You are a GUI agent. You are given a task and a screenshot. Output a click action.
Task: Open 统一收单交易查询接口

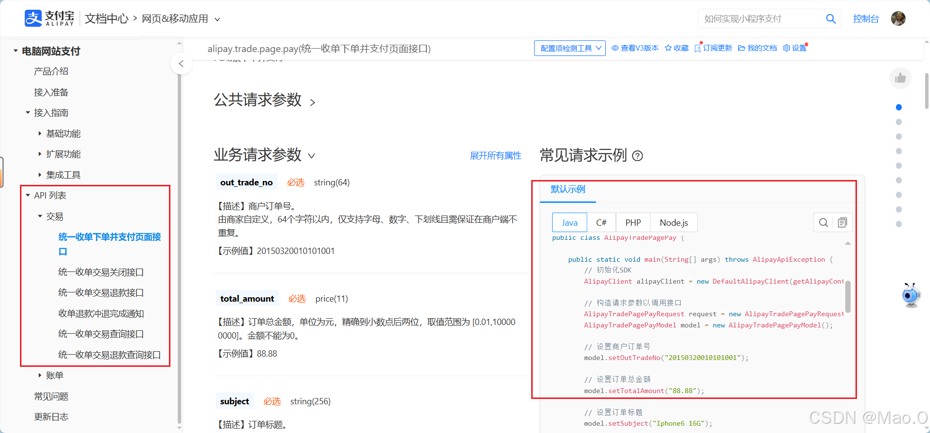coord(101,334)
